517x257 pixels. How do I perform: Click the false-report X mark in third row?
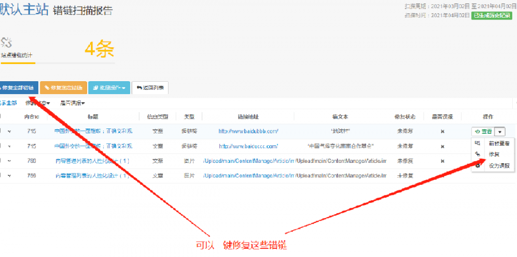(x=442, y=161)
